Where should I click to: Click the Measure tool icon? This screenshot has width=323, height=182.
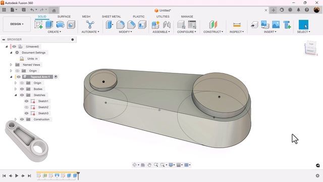(x=237, y=25)
